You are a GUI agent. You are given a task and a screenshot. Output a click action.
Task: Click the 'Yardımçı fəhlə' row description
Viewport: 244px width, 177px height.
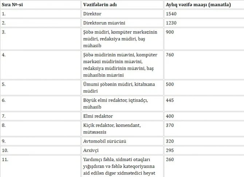tap(119, 166)
